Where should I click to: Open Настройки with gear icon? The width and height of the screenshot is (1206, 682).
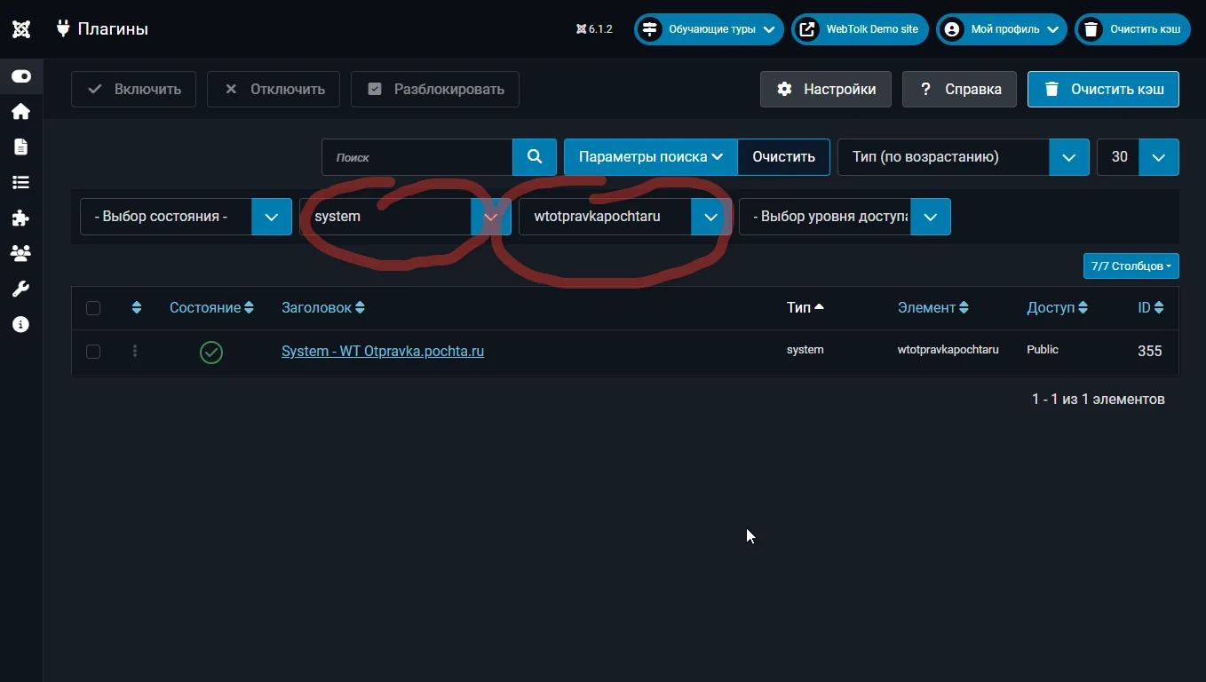[826, 90]
